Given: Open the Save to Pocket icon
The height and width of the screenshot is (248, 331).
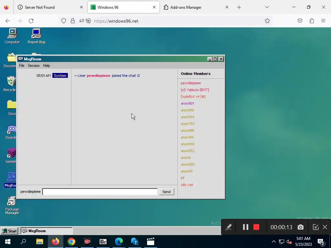Looking at the screenshot, I should click(x=300, y=21).
